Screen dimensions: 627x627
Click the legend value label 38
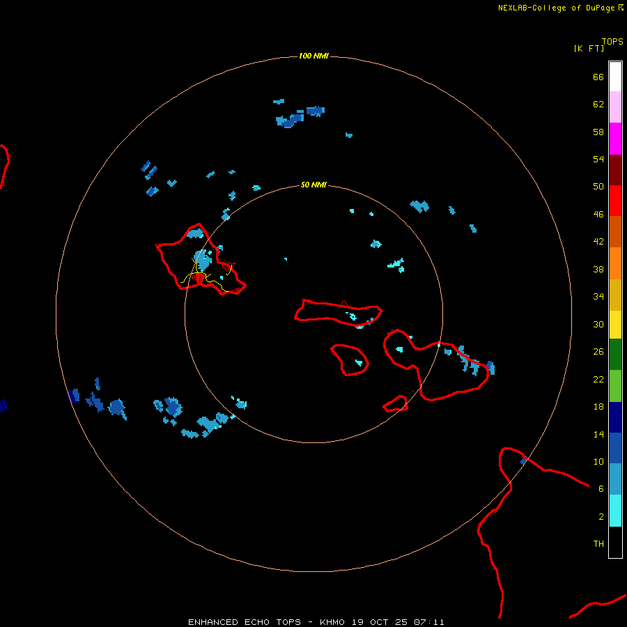click(598, 270)
